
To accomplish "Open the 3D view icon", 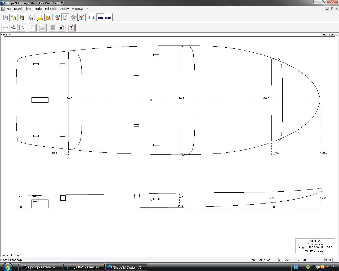I will [x=57, y=18].
